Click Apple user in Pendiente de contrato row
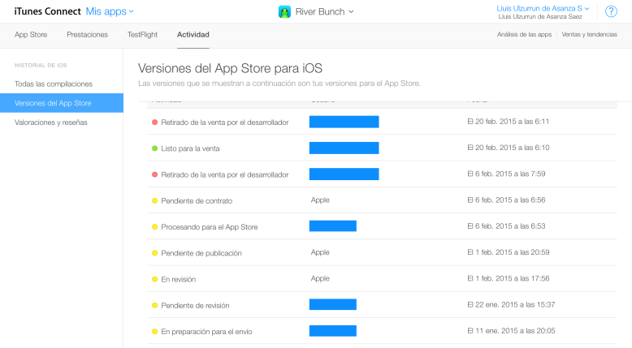This screenshot has width=632, height=348. pos(320,200)
